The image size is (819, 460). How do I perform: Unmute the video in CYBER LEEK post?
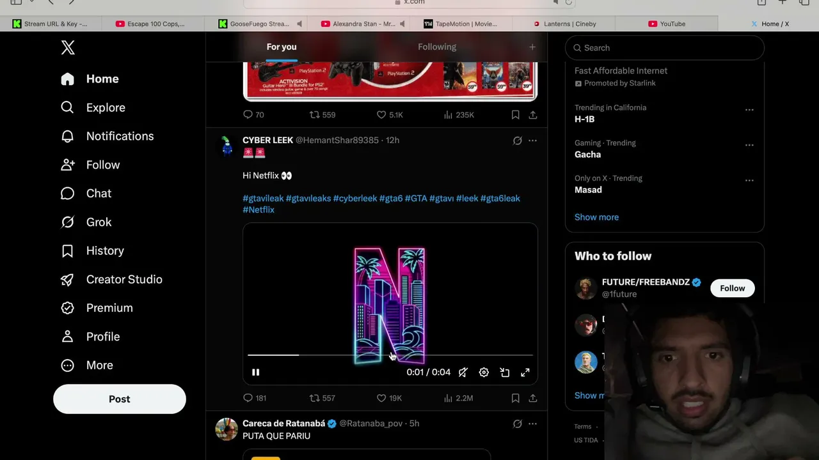click(x=463, y=372)
